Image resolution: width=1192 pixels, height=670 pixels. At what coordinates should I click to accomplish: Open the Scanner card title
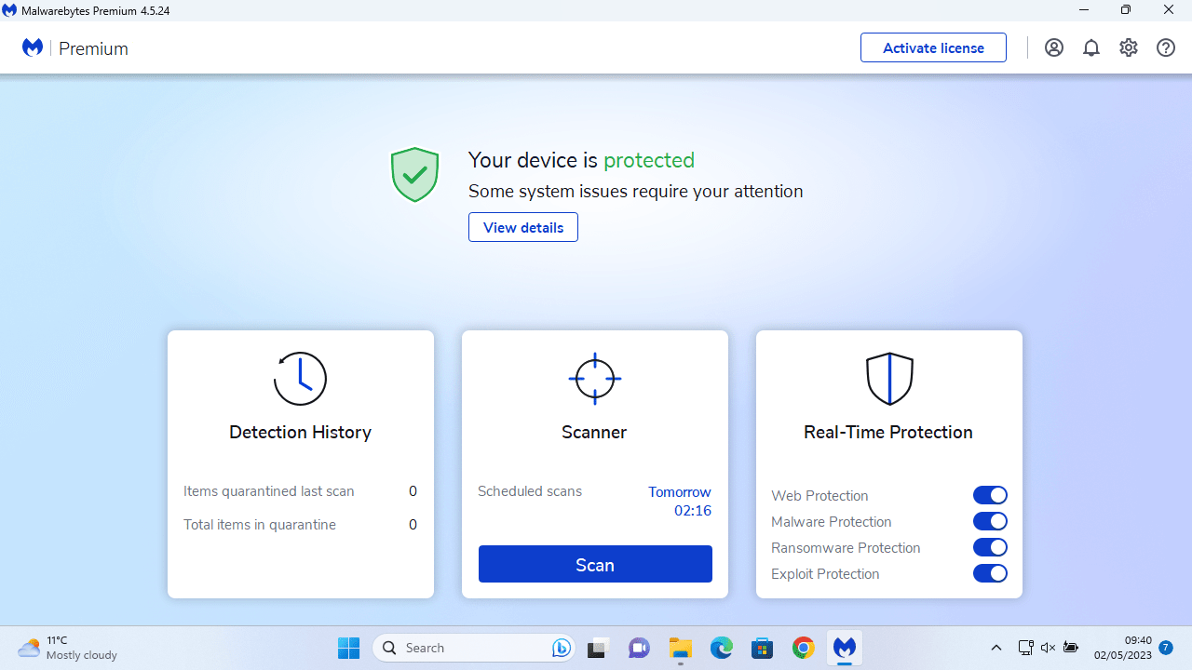point(594,432)
